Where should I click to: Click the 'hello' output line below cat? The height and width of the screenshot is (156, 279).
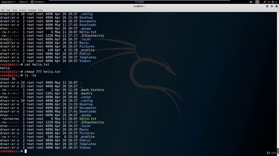(5, 68)
